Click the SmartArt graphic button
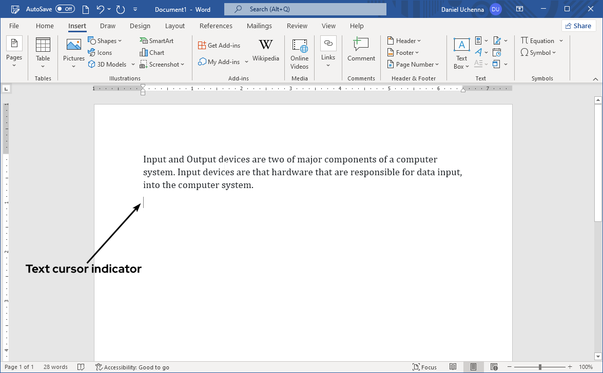The height and width of the screenshot is (373, 603). point(157,41)
